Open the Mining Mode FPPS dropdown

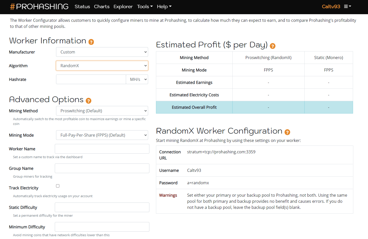pos(102,135)
